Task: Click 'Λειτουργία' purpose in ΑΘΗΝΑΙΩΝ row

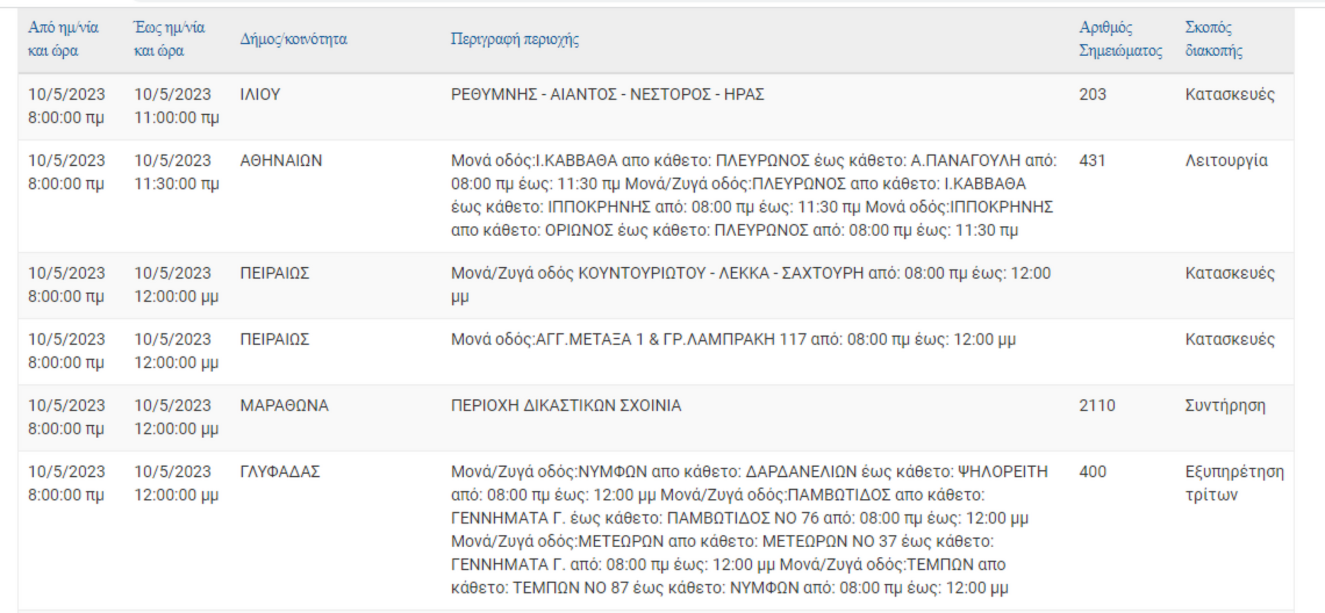Action: click(1226, 161)
